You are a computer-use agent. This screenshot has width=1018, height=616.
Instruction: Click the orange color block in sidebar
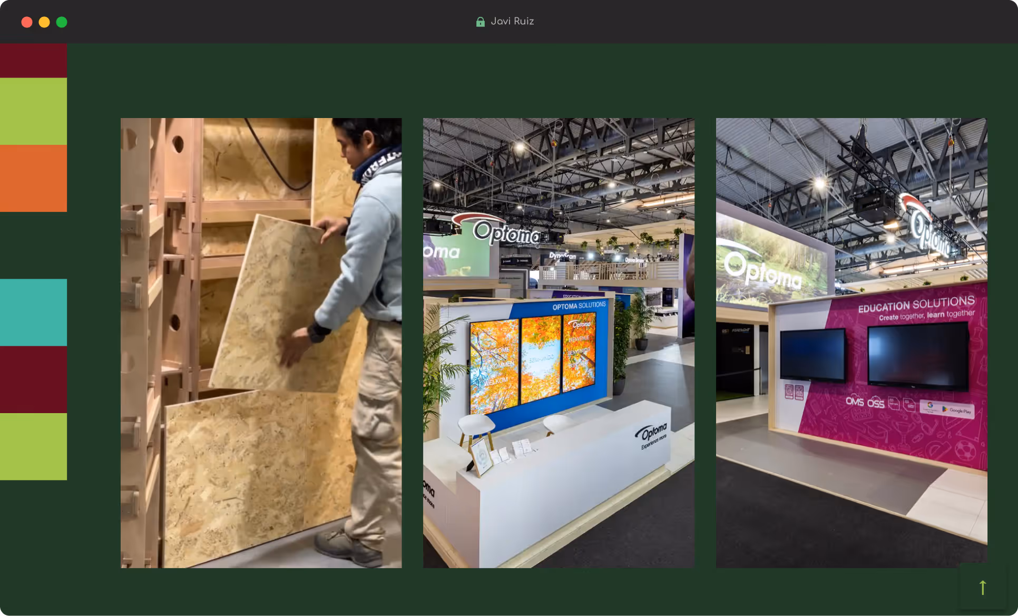click(x=33, y=178)
